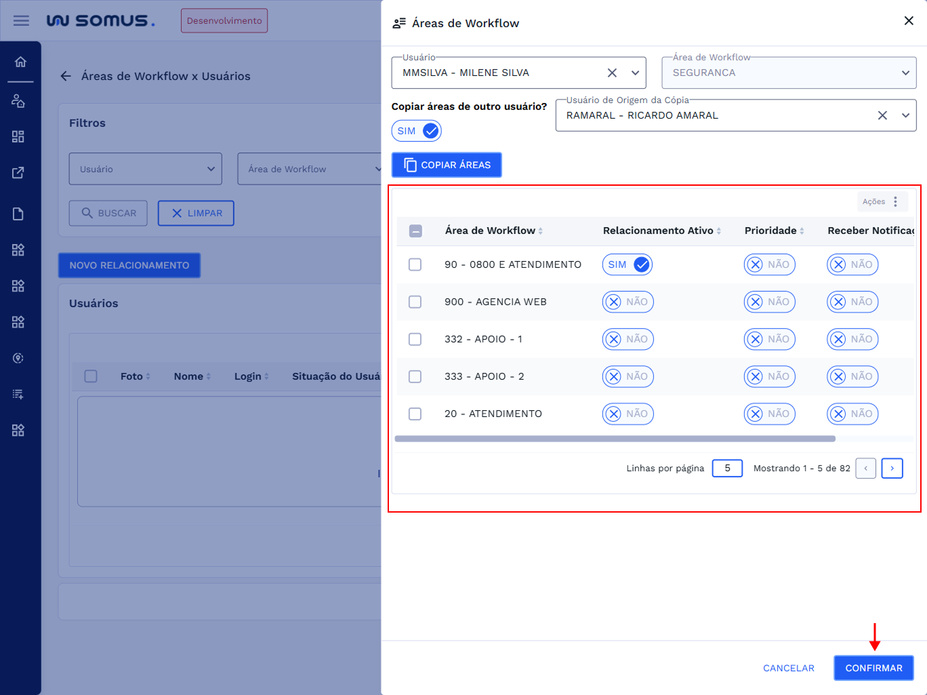This screenshot has width=927, height=695.
Task: Open the Ações three-dot menu
Action: click(x=895, y=201)
